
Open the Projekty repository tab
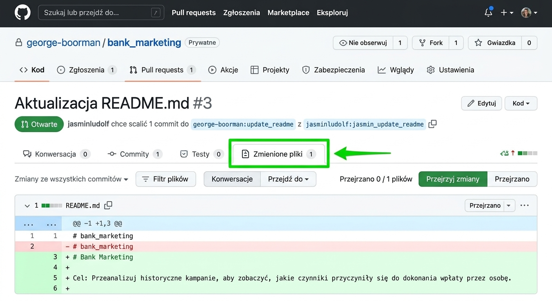pyautogui.click(x=270, y=70)
